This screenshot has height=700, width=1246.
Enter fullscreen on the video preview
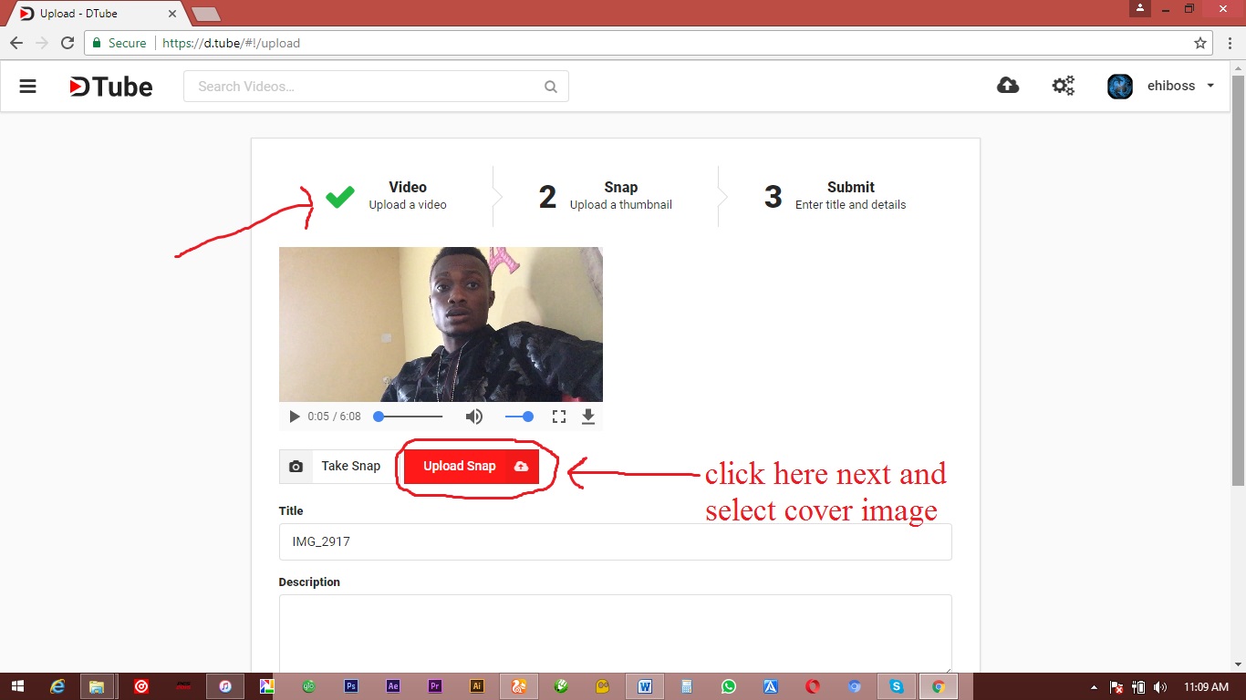point(559,416)
